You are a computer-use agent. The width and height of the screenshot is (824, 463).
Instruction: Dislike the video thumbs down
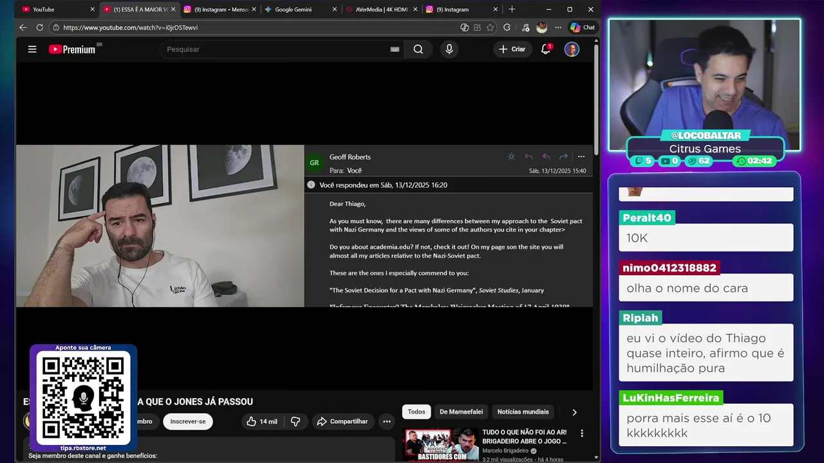tap(295, 421)
